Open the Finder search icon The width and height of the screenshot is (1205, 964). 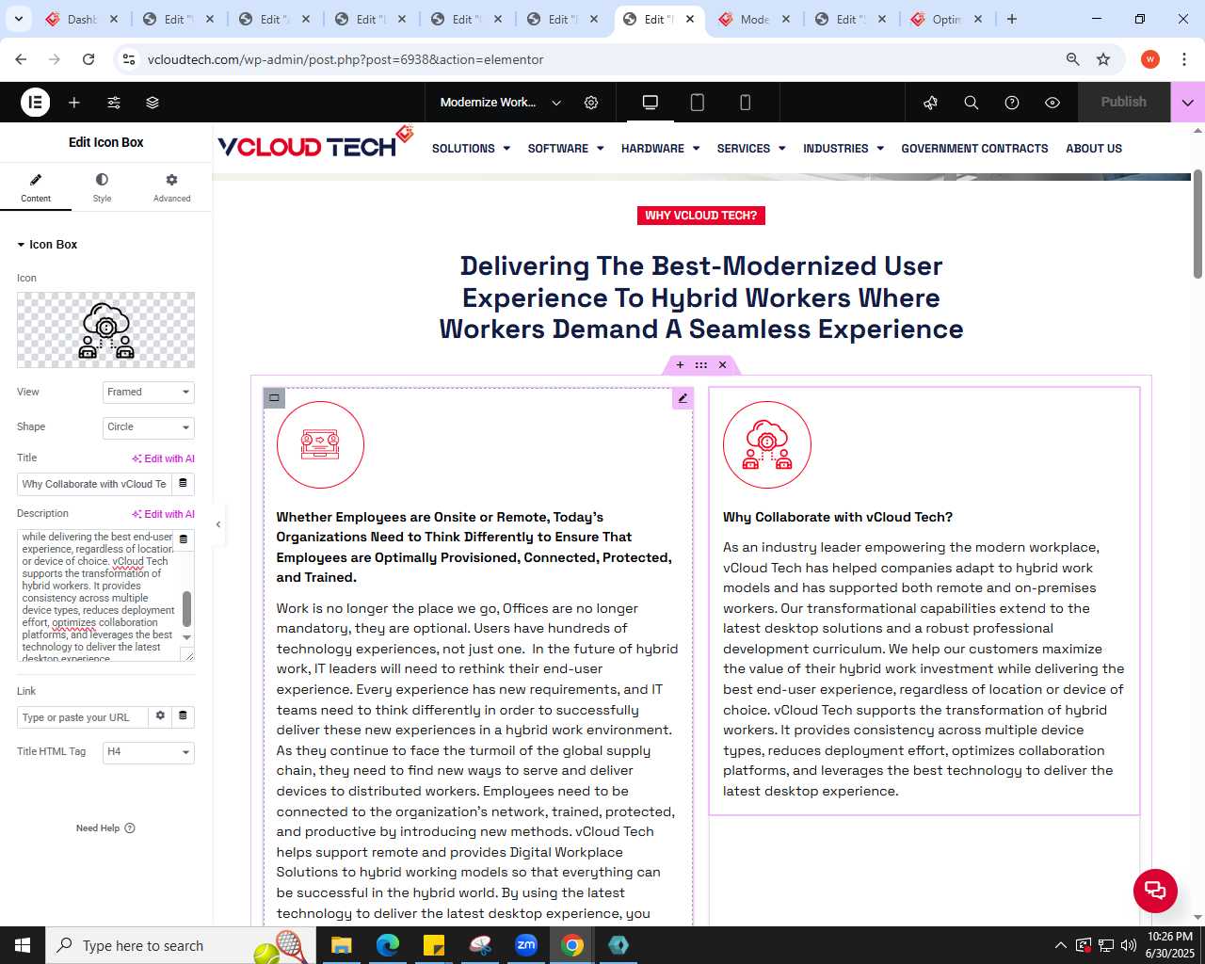click(972, 103)
